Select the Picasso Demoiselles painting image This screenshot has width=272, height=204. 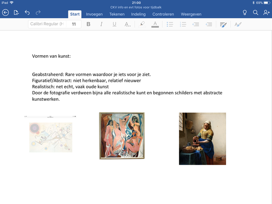pos(122,136)
